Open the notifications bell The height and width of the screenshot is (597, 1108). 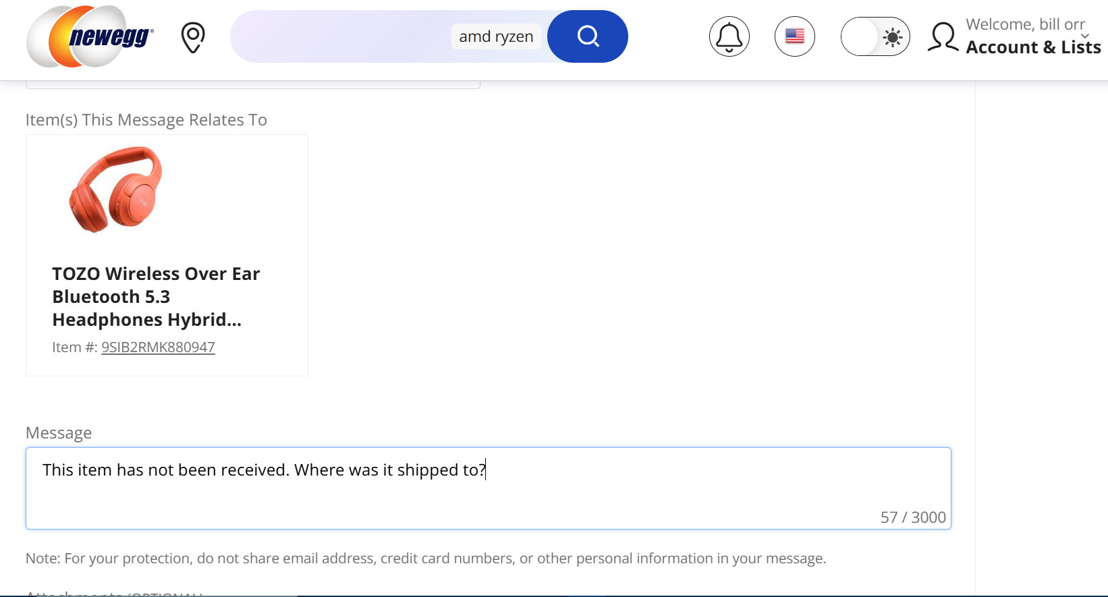(x=729, y=36)
